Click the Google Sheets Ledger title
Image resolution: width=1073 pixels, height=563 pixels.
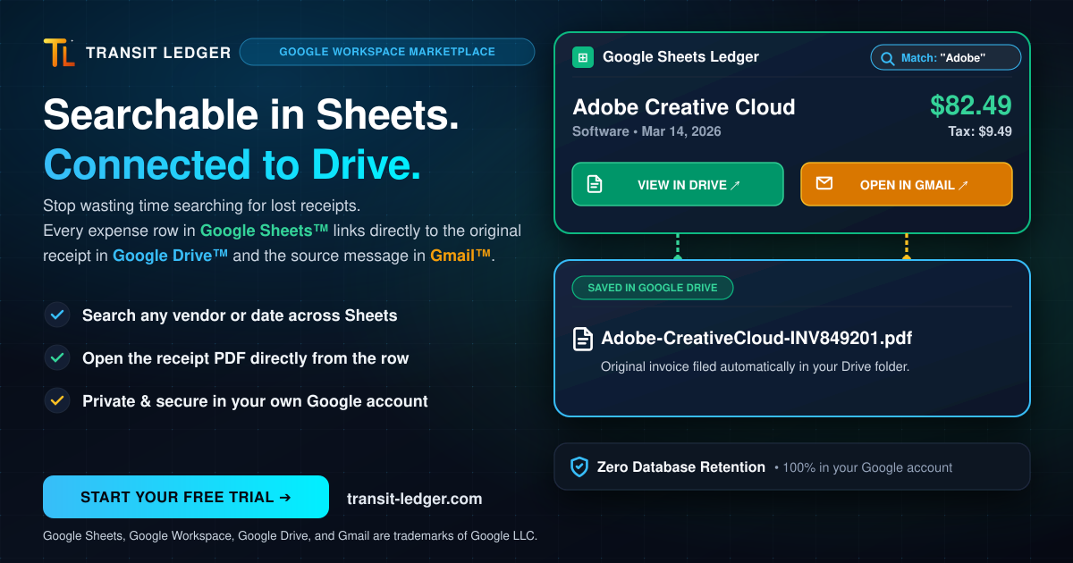click(x=680, y=57)
